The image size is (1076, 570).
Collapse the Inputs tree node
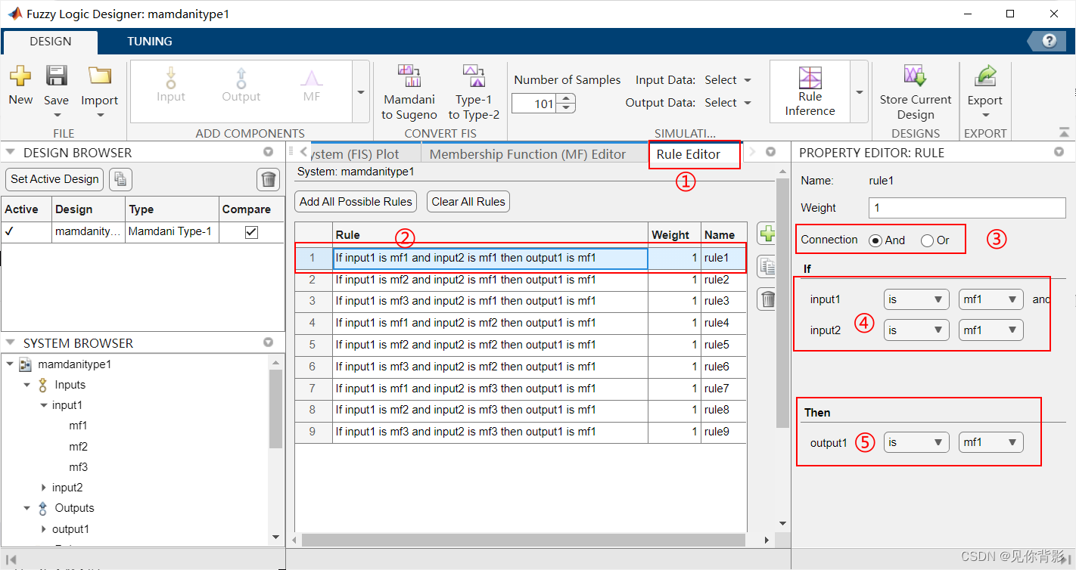[x=27, y=385]
